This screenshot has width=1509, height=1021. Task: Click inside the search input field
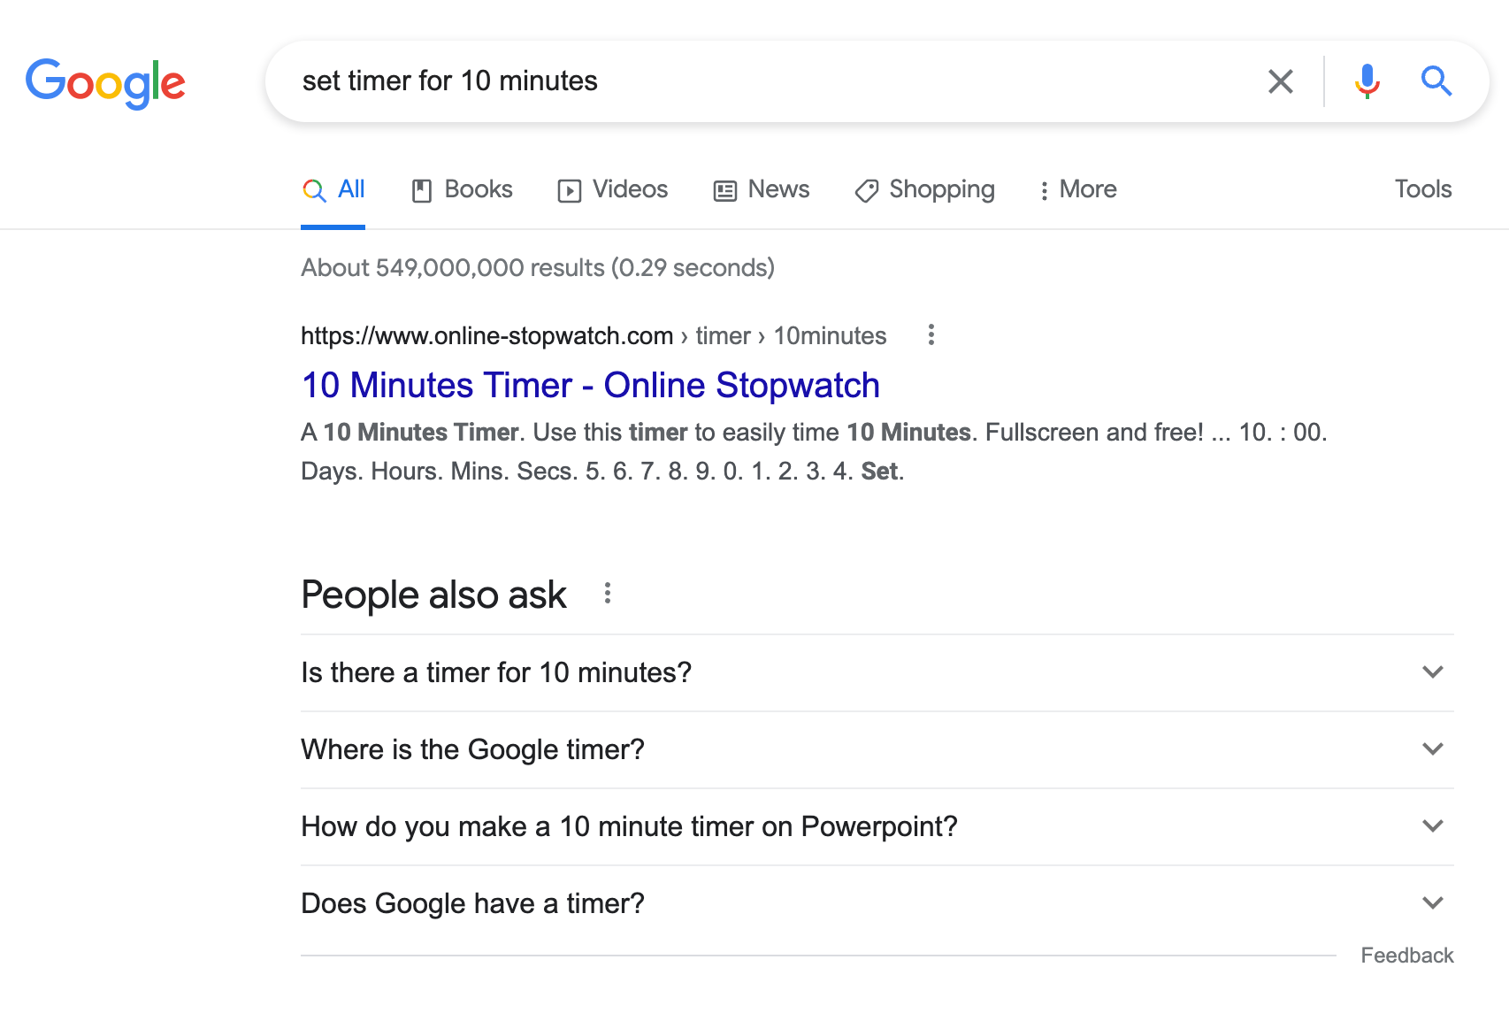pyautogui.click(x=619, y=81)
